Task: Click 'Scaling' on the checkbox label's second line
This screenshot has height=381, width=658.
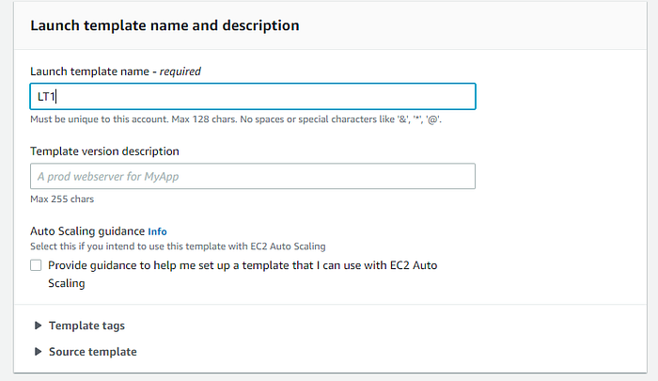Action: click(x=67, y=282)
